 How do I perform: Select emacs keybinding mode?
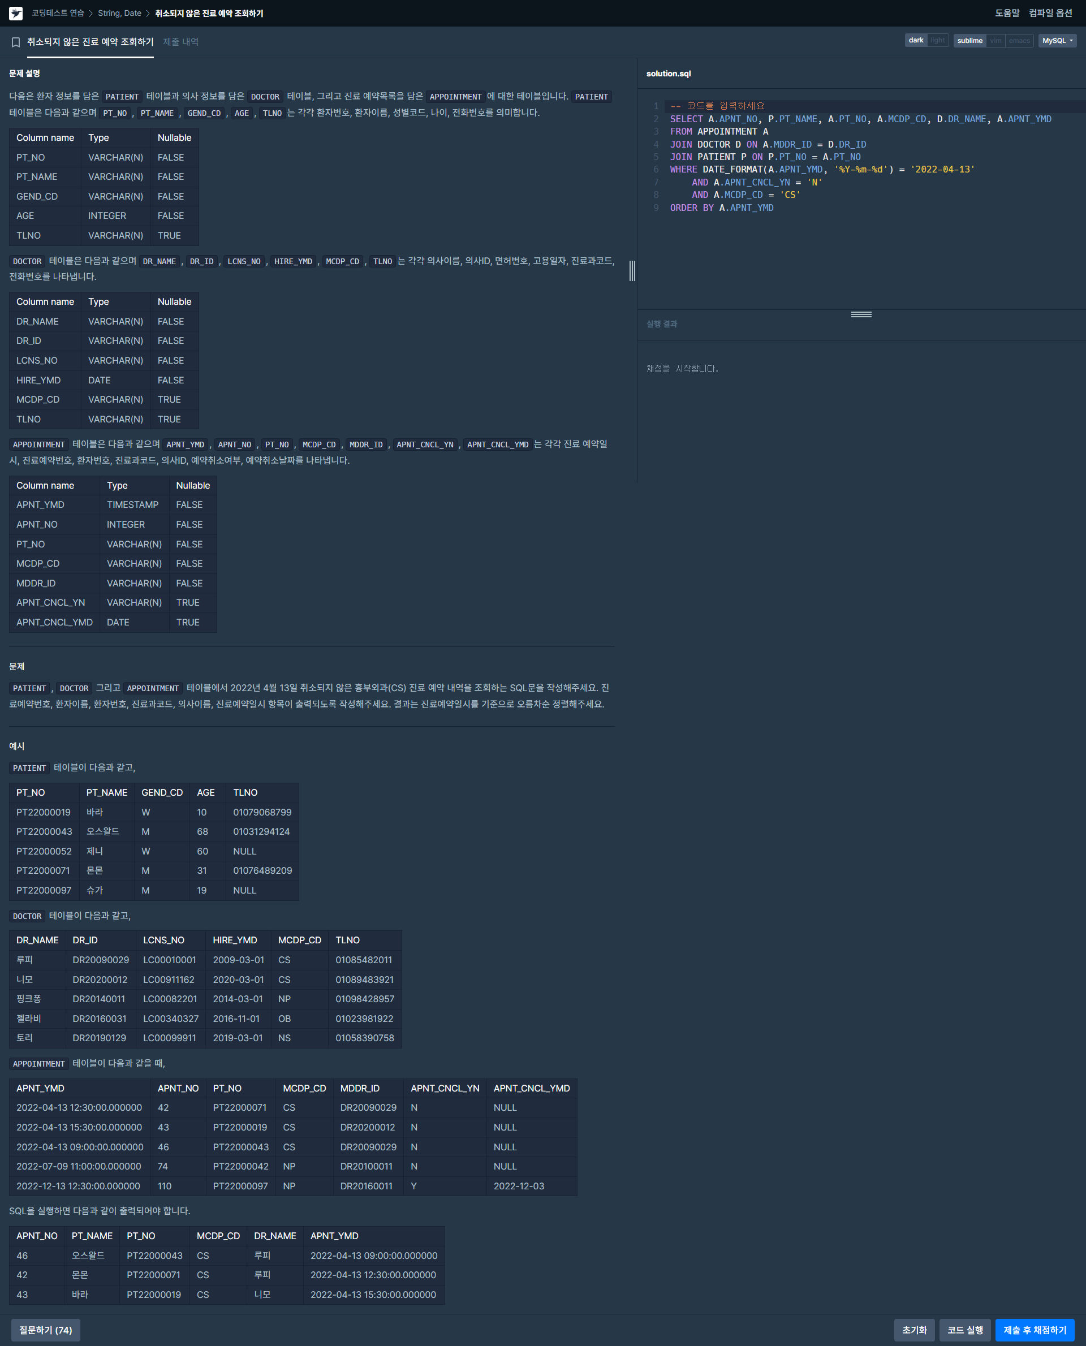tap(1019, 41)
